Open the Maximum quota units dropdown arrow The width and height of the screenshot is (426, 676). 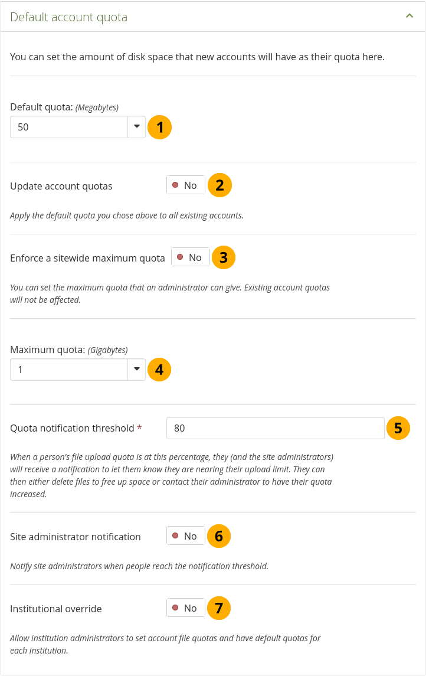pos(137,370)
